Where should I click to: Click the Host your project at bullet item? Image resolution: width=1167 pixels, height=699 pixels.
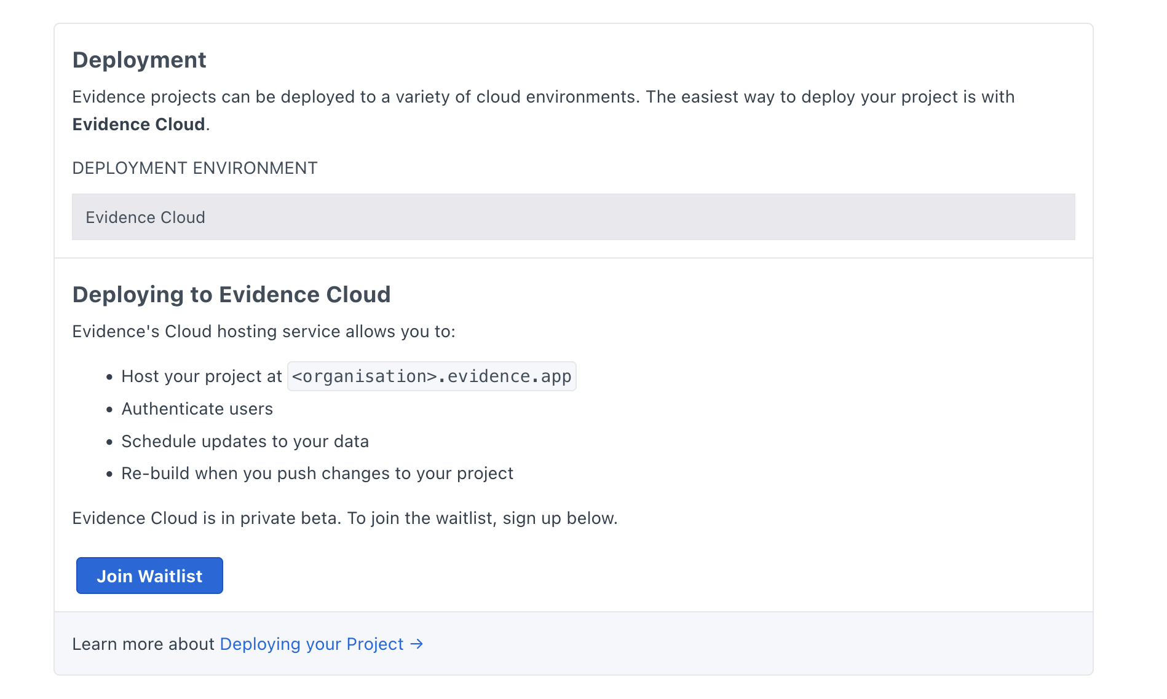coord(201,376)
